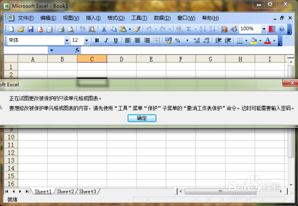Open the 工具(T) menu
Screen dimensions: 298x206
pyautogui.click(x=139, y=18)
